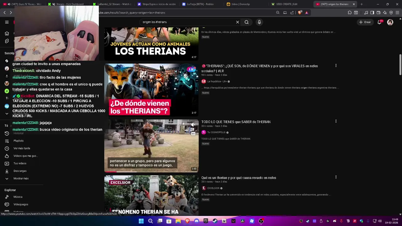The image size is (402, 226).
Task: Click the browser zoom magnifier icon in address bar
Action: [x=278, y=13]
